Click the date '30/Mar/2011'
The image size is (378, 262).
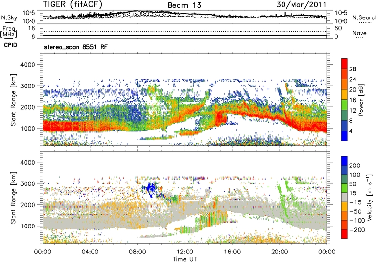(x=301, y=4)
